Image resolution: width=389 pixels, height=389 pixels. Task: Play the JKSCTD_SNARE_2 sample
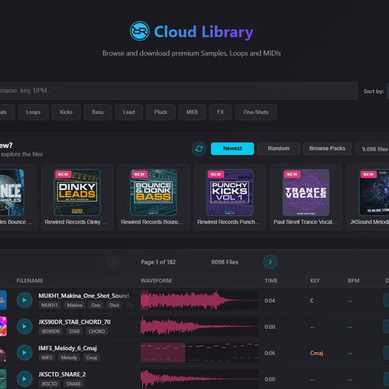(x=25, y=379)
